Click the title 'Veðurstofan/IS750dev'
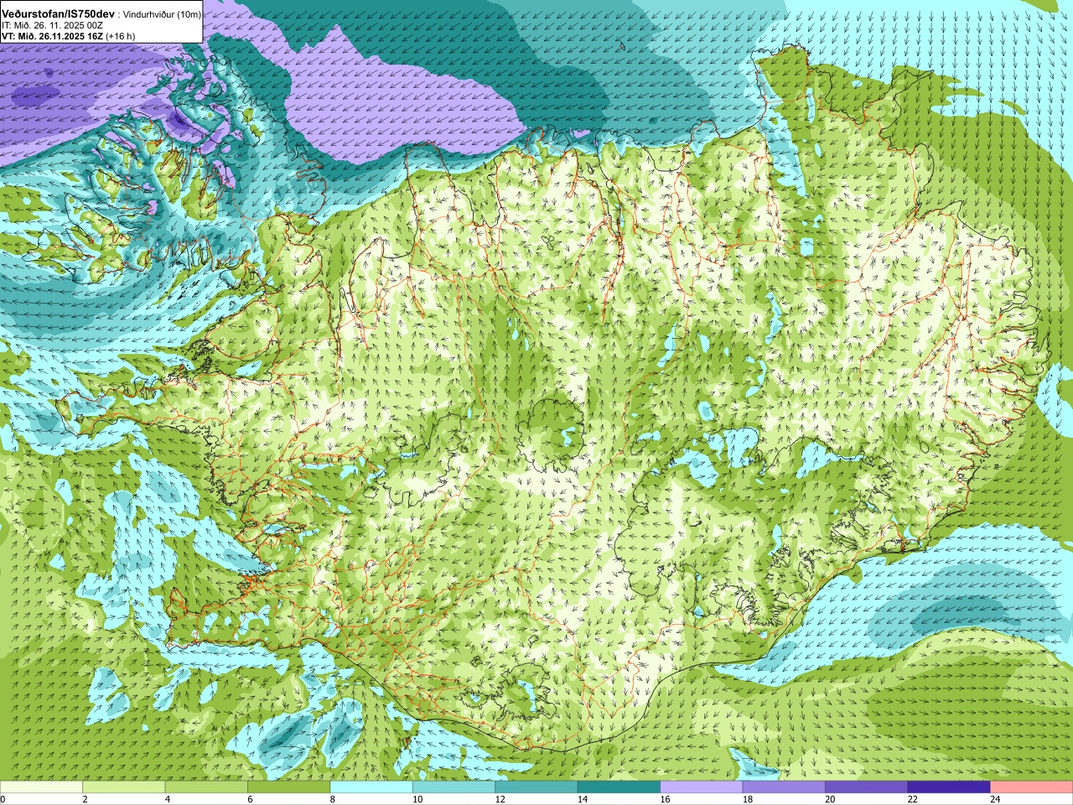1073x805 pixels. pos(58,14)
